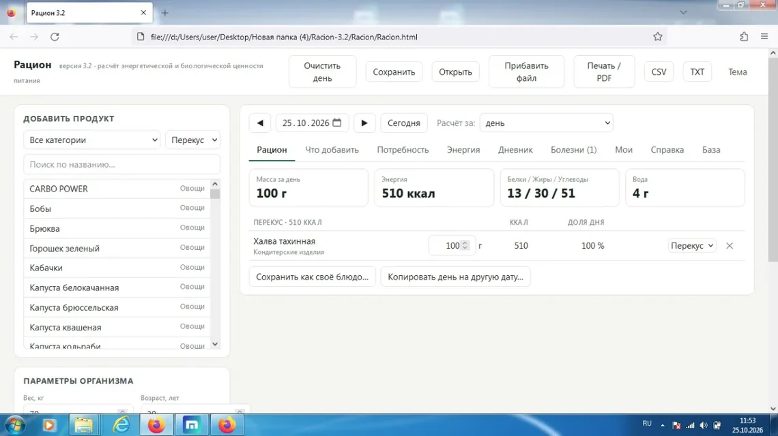Open the calendar picker icon in date field
The width and height of the screenshot is (778, 436).
[x=337, y=123]
